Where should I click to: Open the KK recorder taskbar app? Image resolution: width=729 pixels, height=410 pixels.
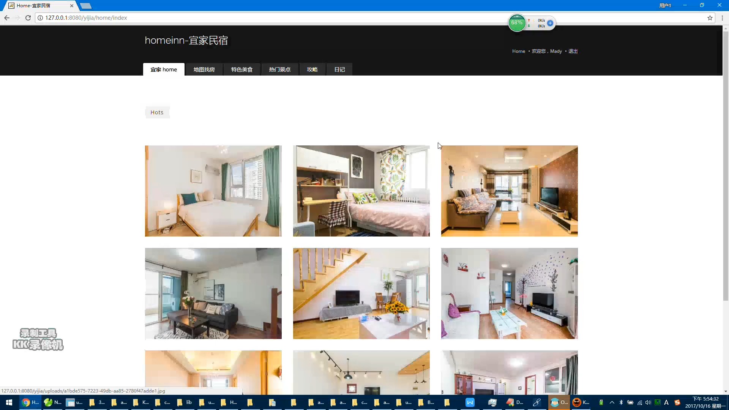(581, 402)
